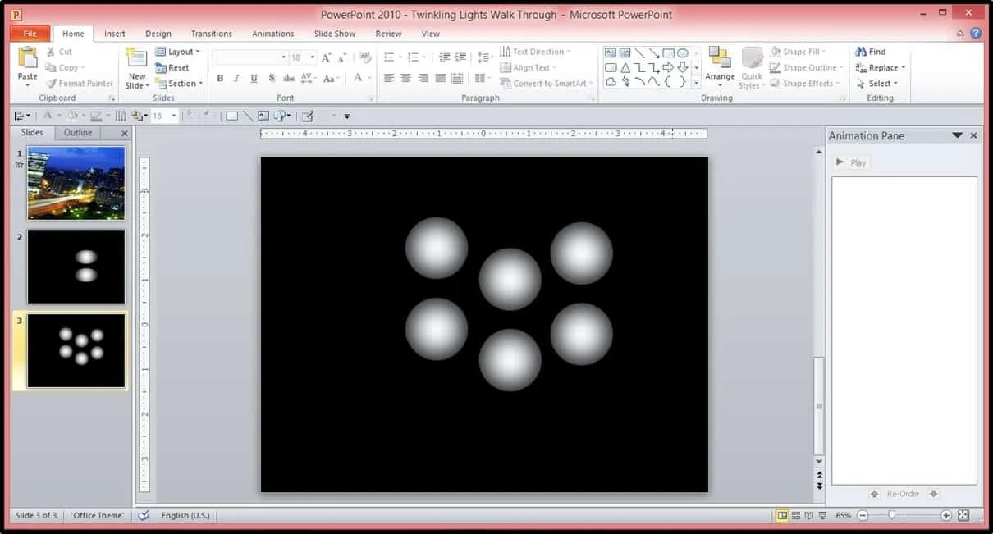
Task: Justify the paragraph text
Action: coord(441,79)
